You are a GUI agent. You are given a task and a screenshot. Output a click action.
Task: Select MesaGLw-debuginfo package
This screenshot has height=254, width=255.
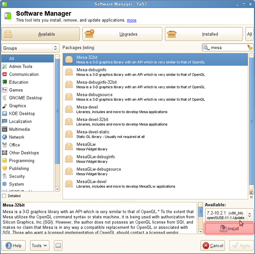tap(155, 159)
